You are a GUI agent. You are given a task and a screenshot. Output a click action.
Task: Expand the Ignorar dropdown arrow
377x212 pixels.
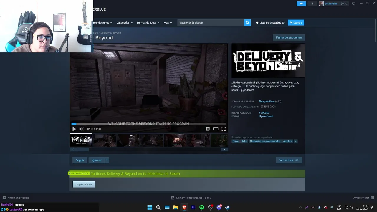pyautogui.click(x=107, y=160)
